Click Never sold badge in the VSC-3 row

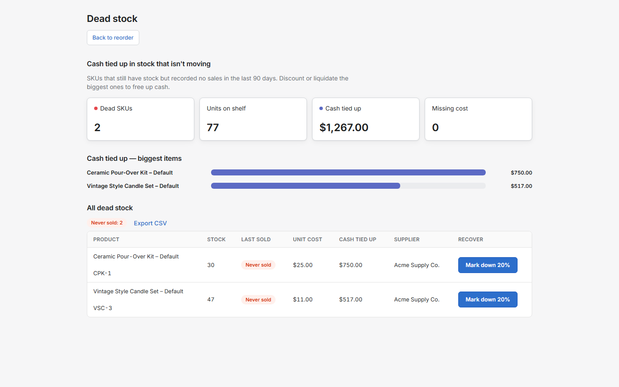[x=258, y=300]
